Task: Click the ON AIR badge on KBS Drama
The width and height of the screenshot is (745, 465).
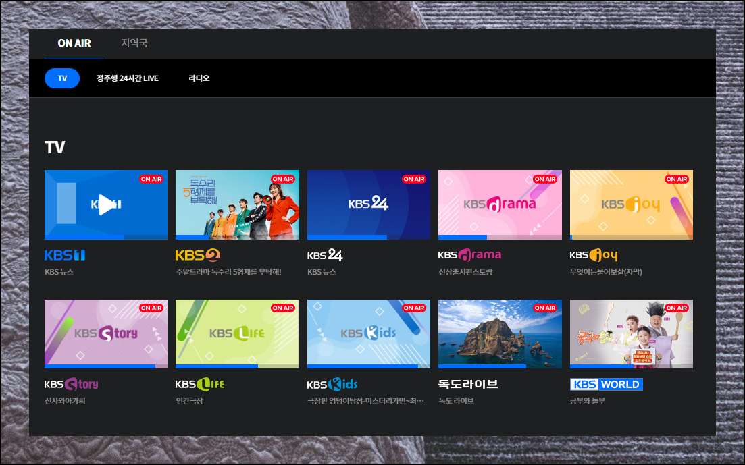Action: click(545, 179)
